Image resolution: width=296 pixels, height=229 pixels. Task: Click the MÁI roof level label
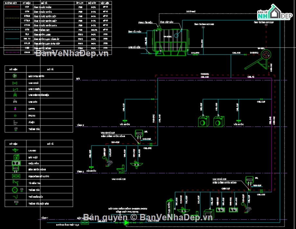click(78, 78)
